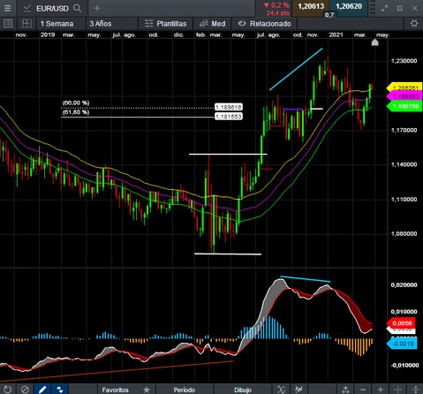
Task: Click the 2019 label on time axis
Action: 48,34
